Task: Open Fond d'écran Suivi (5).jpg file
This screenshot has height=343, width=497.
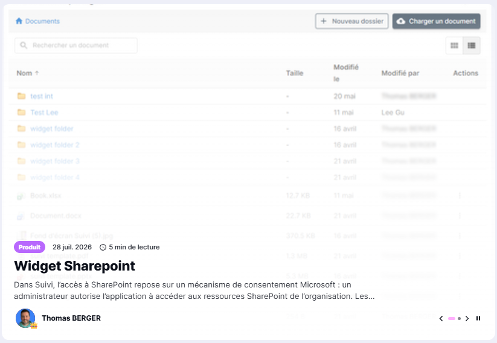Action: pyautogui.click(x=72, y=236)
